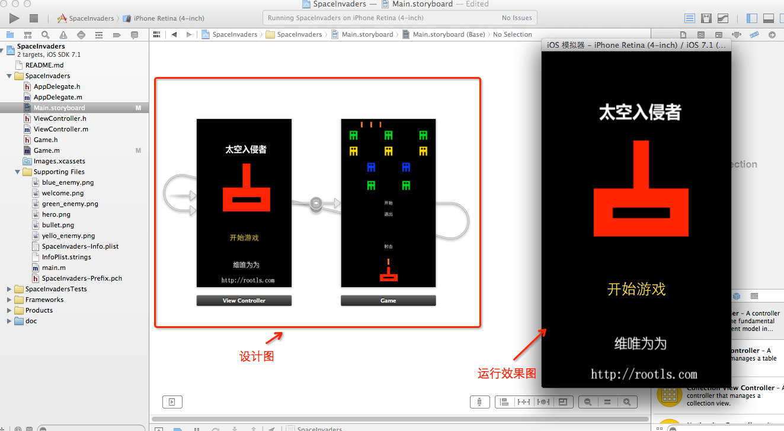
Task: Open the Breakpoint navigator
Action: (x=117, y=35)
